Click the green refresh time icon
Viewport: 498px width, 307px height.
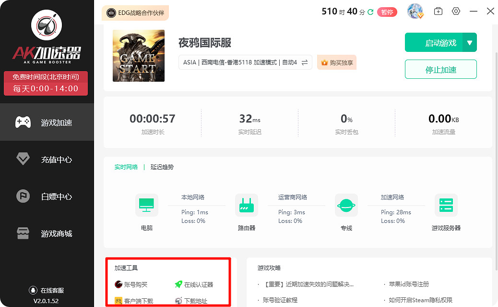(370, 12)
